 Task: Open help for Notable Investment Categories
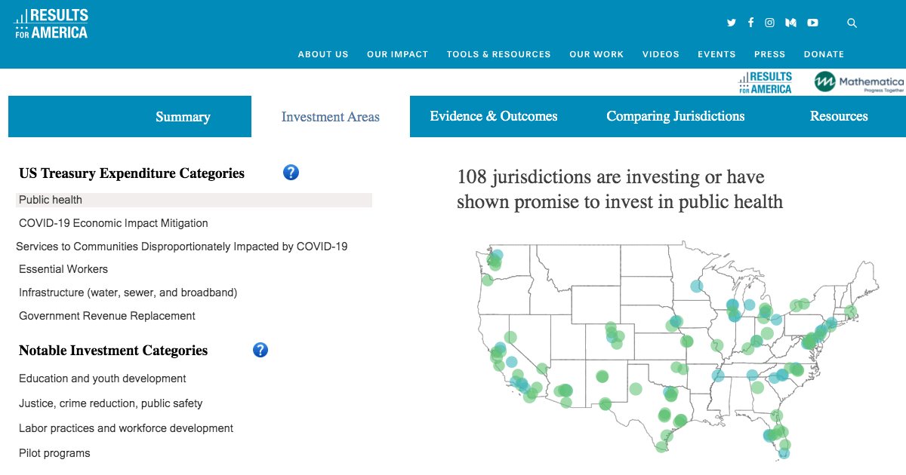[260, 350]
